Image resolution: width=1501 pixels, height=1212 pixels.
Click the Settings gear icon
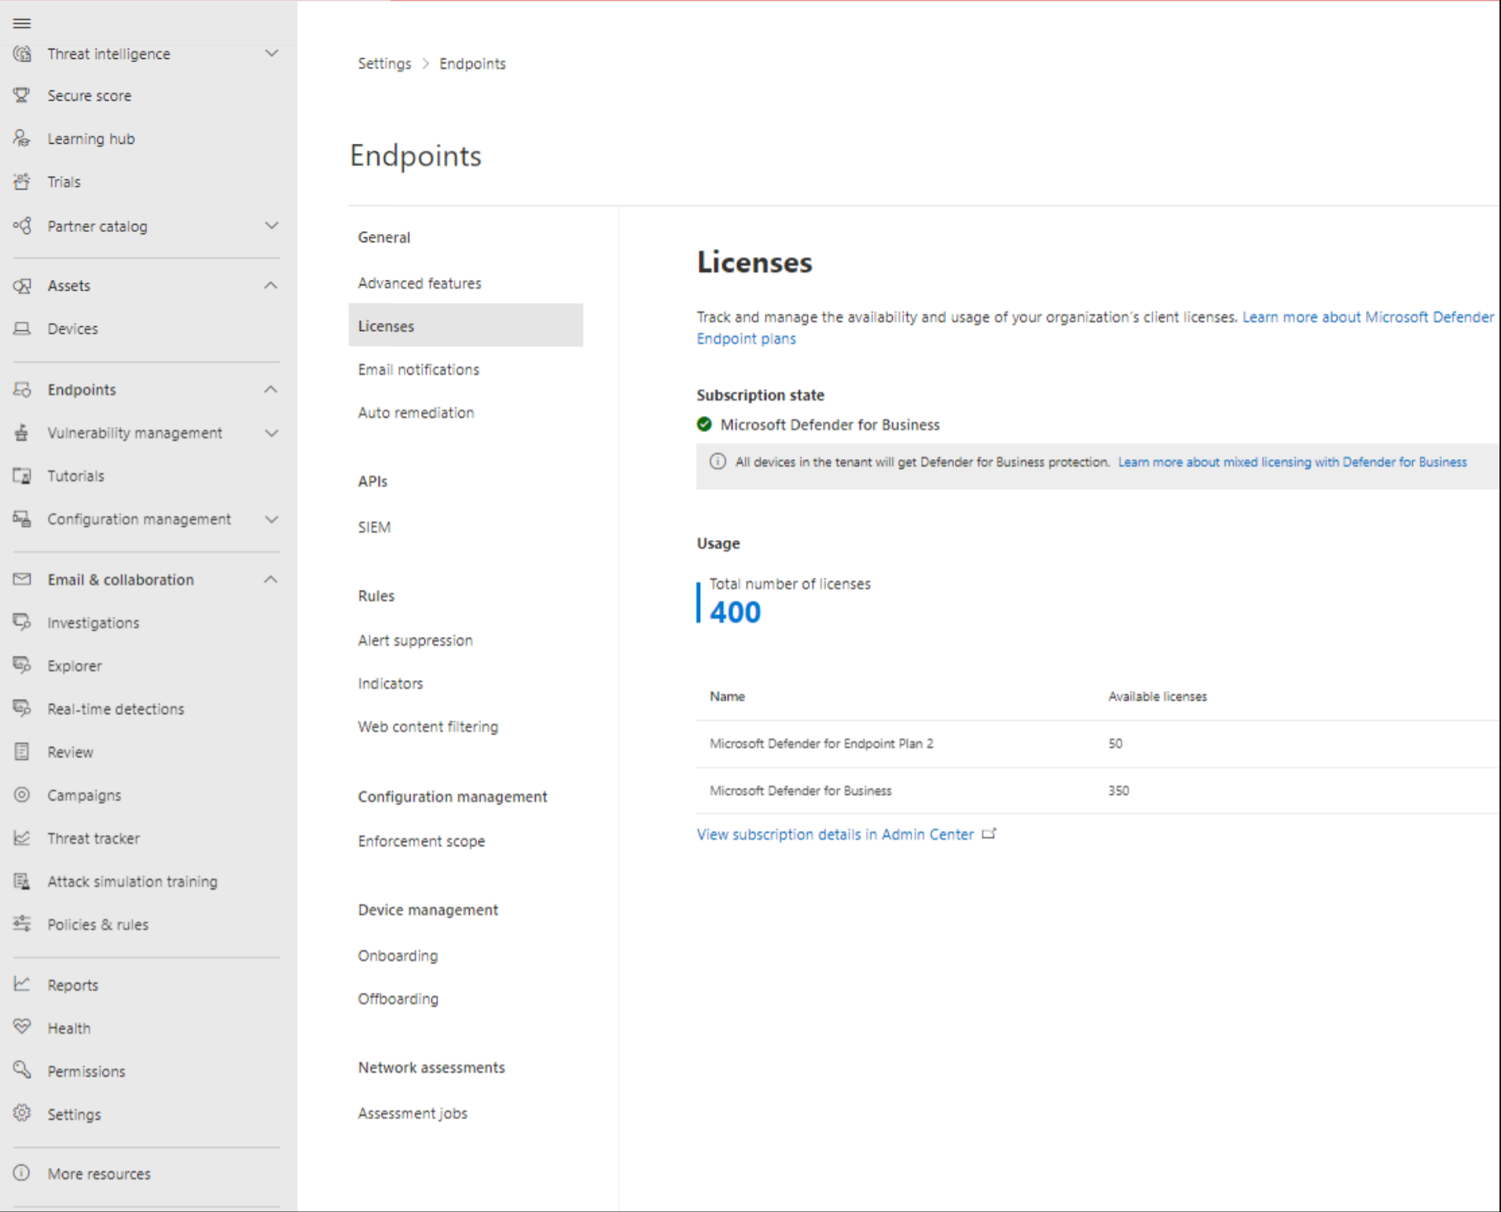click(22, 1114)
